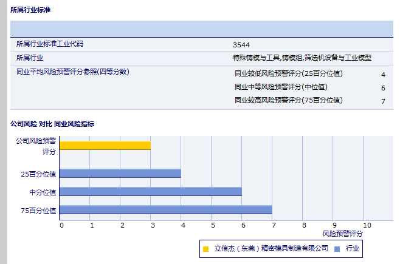
Task: Click the 风险预警评分 axis title
Action: pyautogui.click(x=342, y=233)
